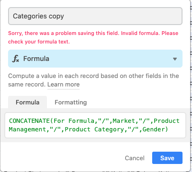
Task: Click the word Market in the formula
Action: pyautogui.click(x=124, y=121)
